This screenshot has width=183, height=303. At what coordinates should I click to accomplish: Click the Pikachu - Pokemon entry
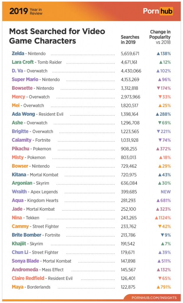[31, 149]
